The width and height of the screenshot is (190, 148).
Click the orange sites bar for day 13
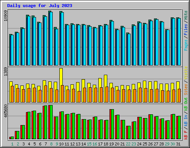click(x=79, y=97)
